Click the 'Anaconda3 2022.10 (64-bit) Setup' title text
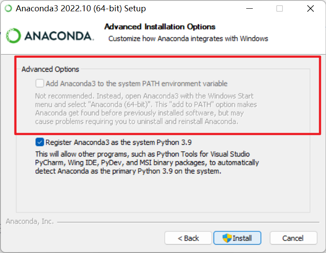 [x=81, y=9]
